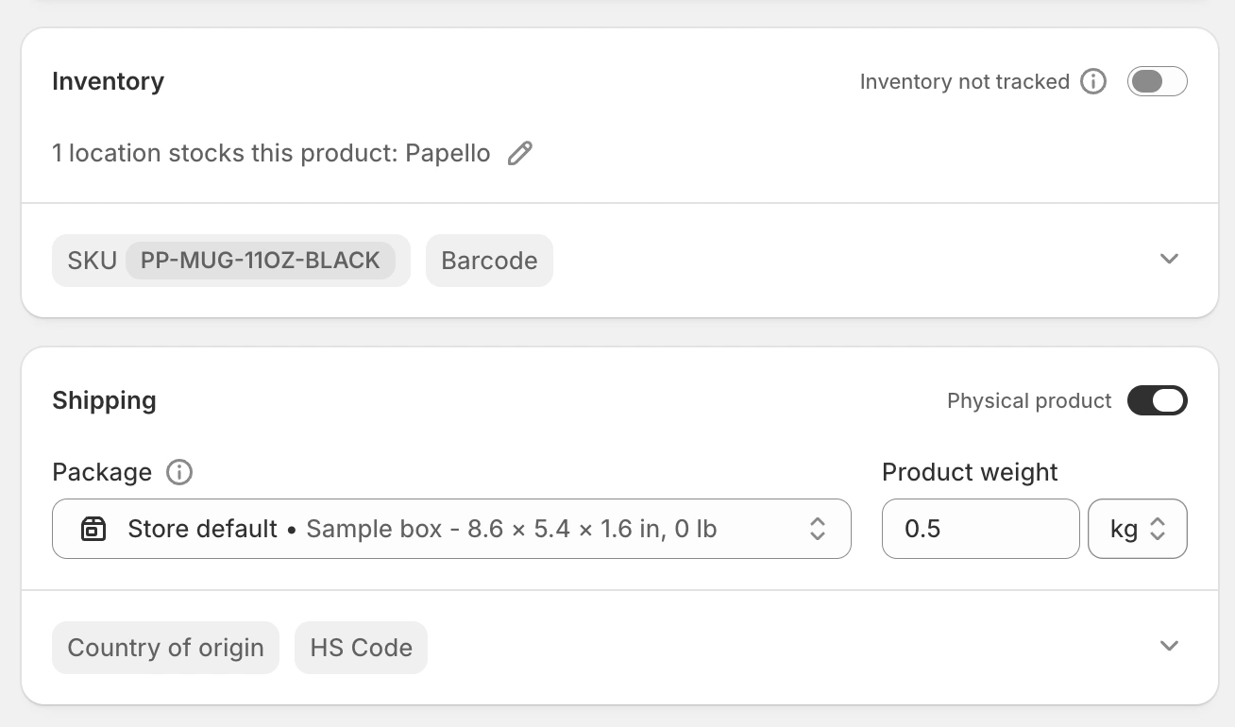Expand the SKU and Barcode section
This screenshot has height=727, width=1235.
pyautogui.click(x=1169, y=259)
